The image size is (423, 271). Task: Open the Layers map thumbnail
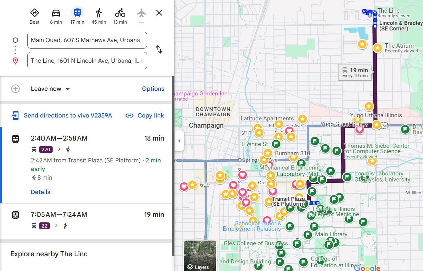point(200,256)
